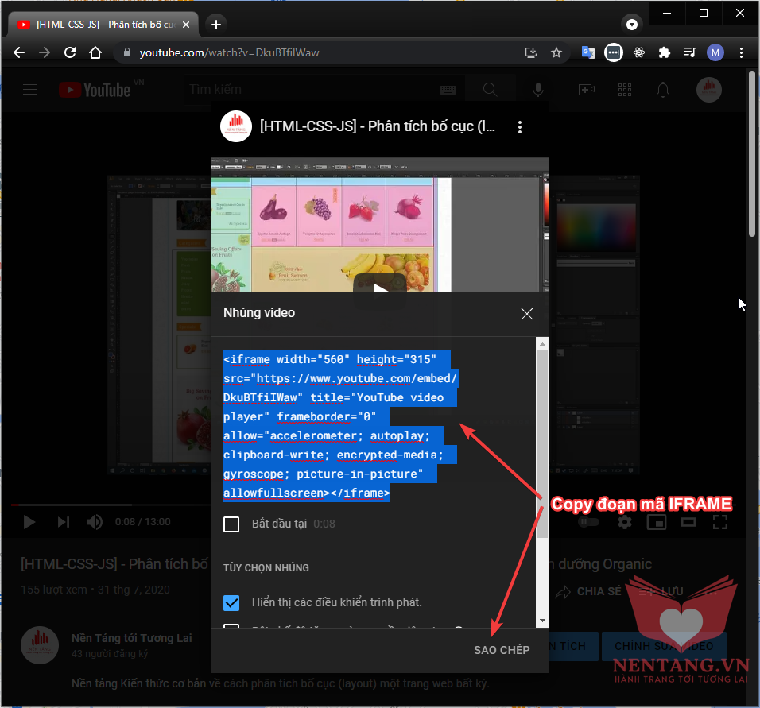Enable the Bắt đầu tại checkbox

pos(231,524)
